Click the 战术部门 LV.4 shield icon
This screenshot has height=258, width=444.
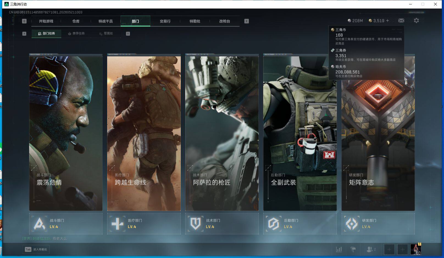[x=195, y=224]
